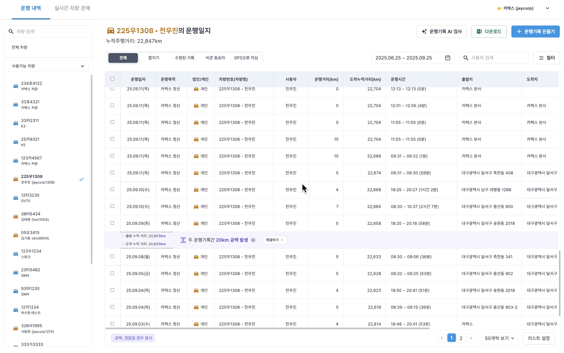Open the 카택스 (jeycorp) account dropdown

click(x=547, y=8)
